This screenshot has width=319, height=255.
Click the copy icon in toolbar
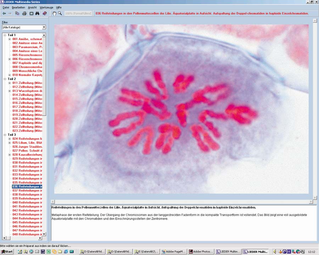17,13
